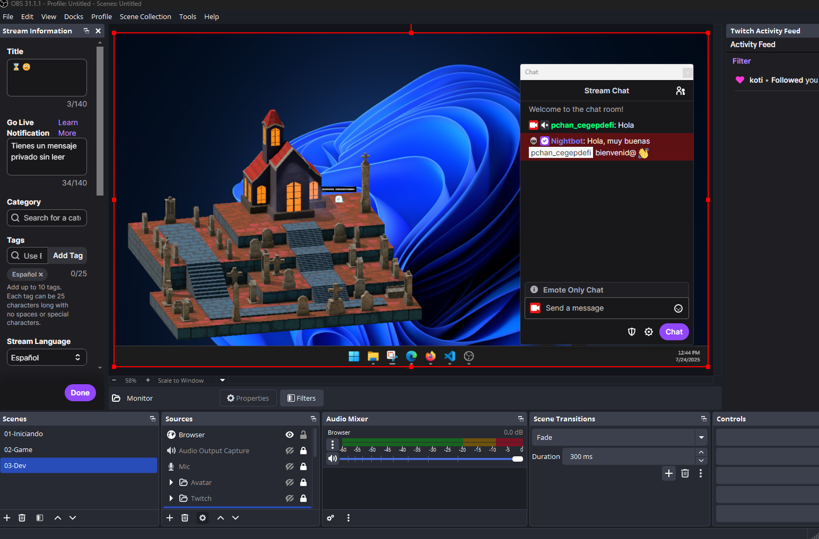Add a new source with plus icon
Viewport: 819px width, 539px height.
[x=170, y=518]
